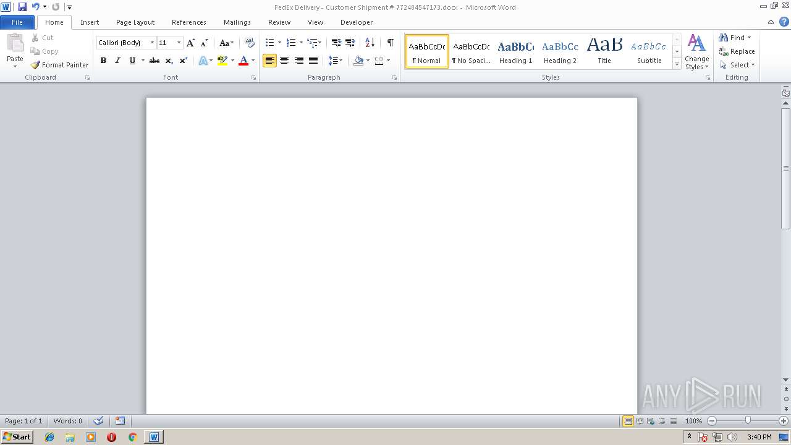The width and height of the screenshot is (791, 445).
Task: Click the Windows Start button
Action: coord(17,437)
